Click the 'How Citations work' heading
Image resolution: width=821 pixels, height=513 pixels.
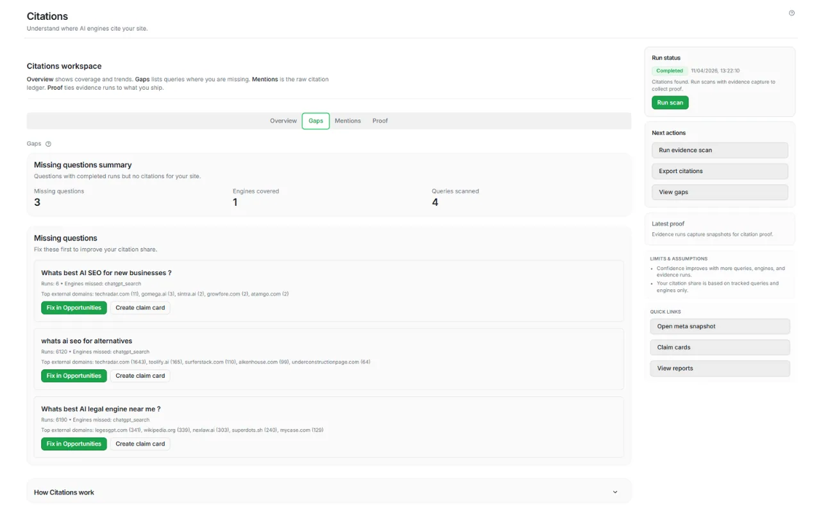[x=64, y=492]
